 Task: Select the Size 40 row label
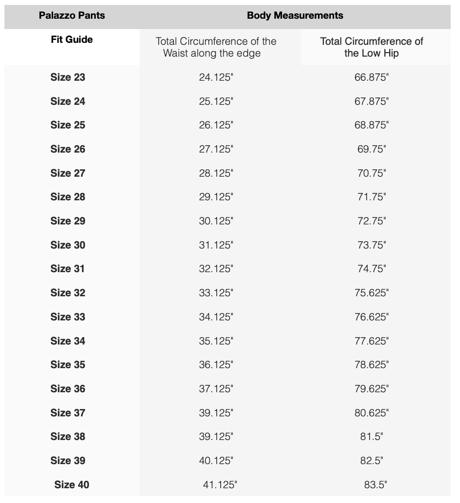tap(72, 485)
